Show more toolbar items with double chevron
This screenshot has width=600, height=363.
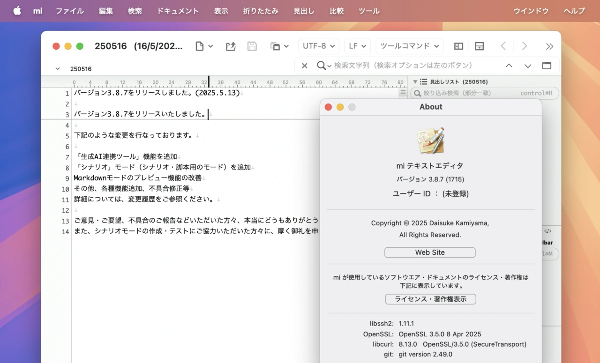click(x=549, y=46)
